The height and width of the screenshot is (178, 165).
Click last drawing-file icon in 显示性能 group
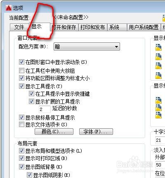158,115
